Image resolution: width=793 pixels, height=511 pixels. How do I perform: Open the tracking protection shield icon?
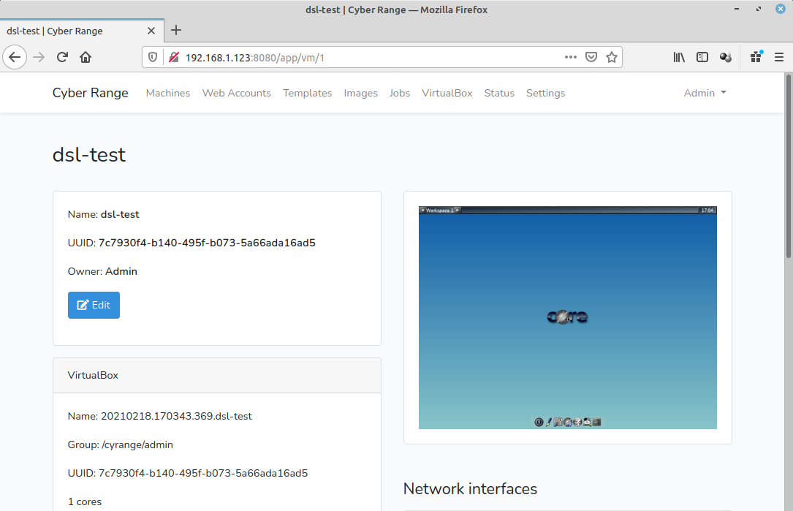click(153, 57)
